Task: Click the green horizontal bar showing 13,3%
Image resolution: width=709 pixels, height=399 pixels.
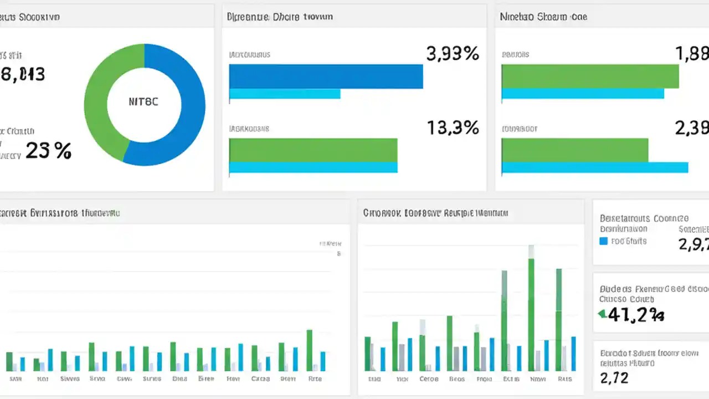Action: [x=313, y=150]
